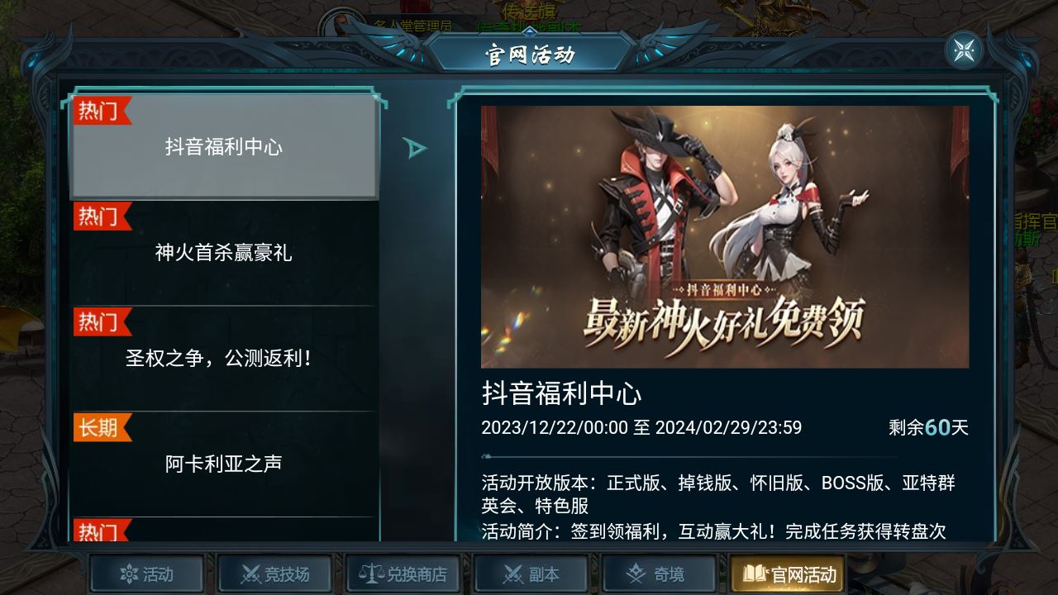Open the partially visible last 热门 event
Viewport: 1058px width, 595px height.
pyautogui.click(x=224, y=530)
